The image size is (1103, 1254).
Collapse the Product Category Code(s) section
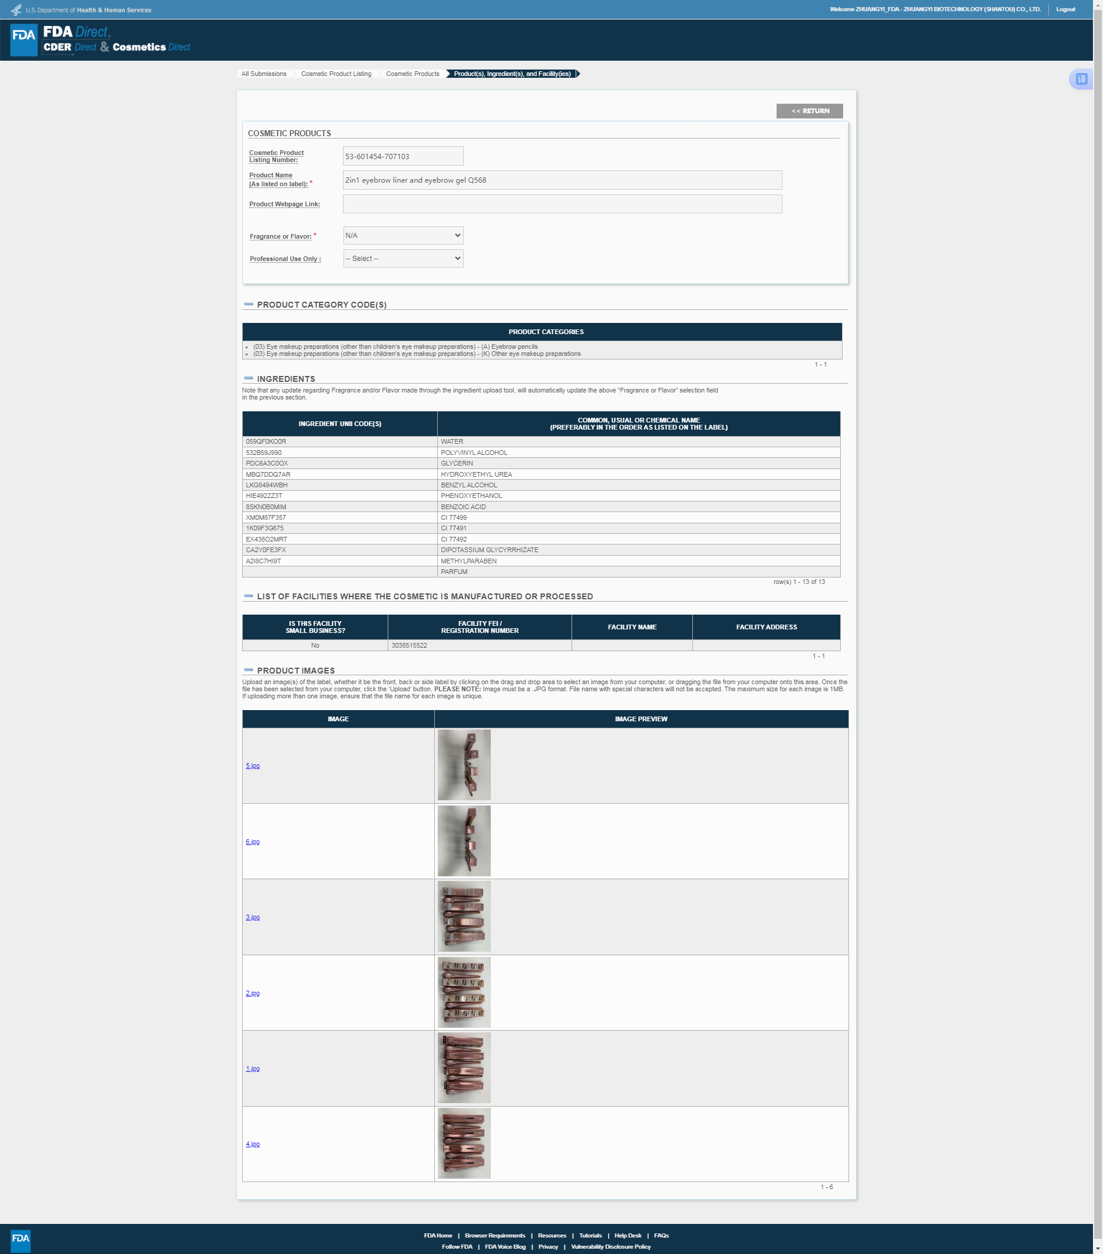tap(249, 304)
